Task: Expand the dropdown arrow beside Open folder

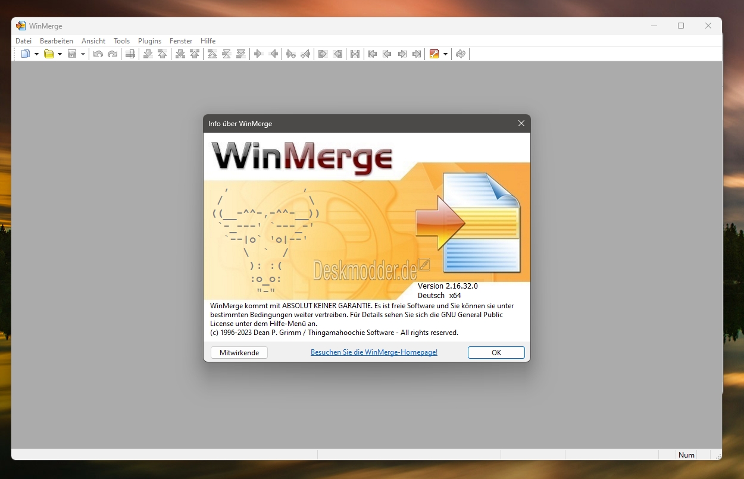Action: (x=60, y=54)
